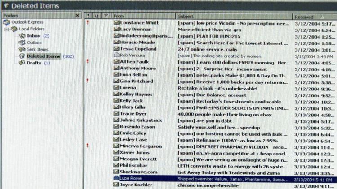This screenshot has height=189, width=337.
Task: Sort by the priority exclamation column header
Action: click(x=88, y=16)
